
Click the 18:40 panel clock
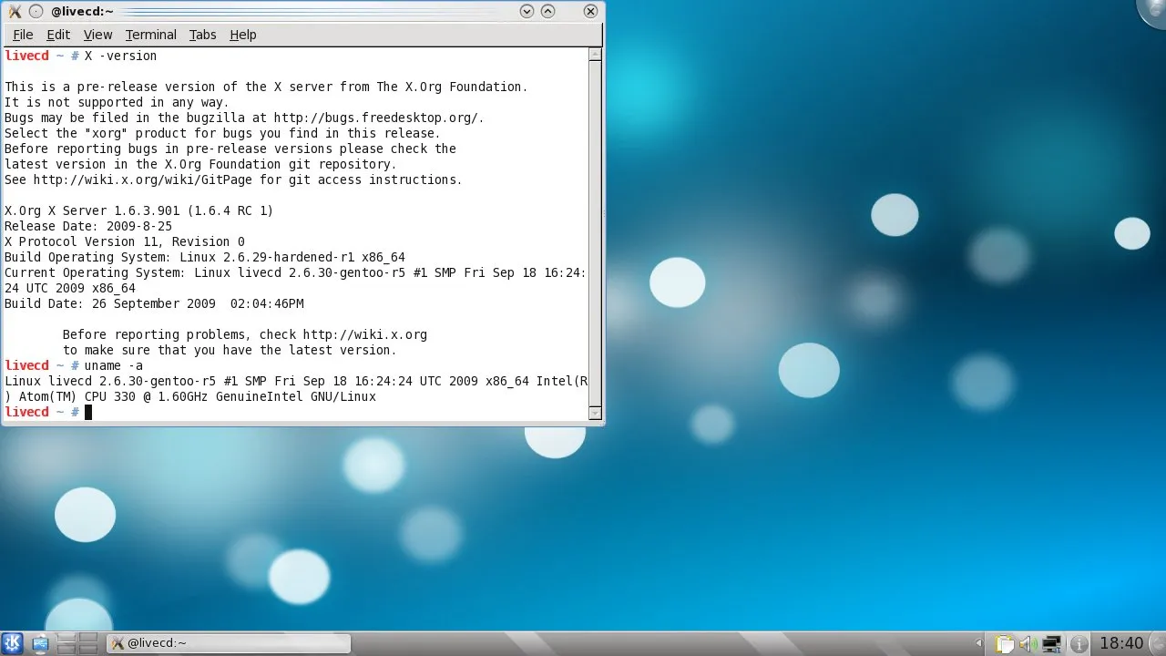click(1121, 643)
